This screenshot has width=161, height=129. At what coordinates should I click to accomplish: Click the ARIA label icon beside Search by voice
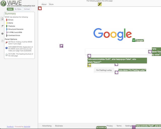(x=150, y=52)
